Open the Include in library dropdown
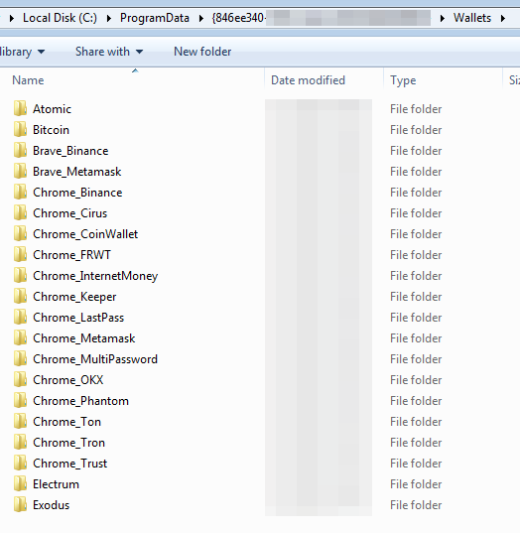The image size is (520, 533). pos(22,52)
